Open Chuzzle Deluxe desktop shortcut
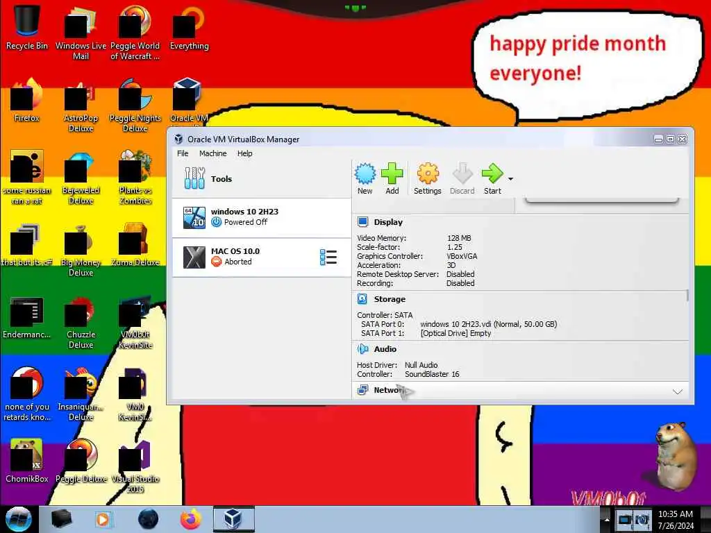Screen dimensions: 711x533 [81, 323]
